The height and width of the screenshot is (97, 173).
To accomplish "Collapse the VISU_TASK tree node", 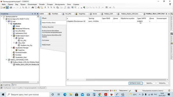I will pos(14,43).
